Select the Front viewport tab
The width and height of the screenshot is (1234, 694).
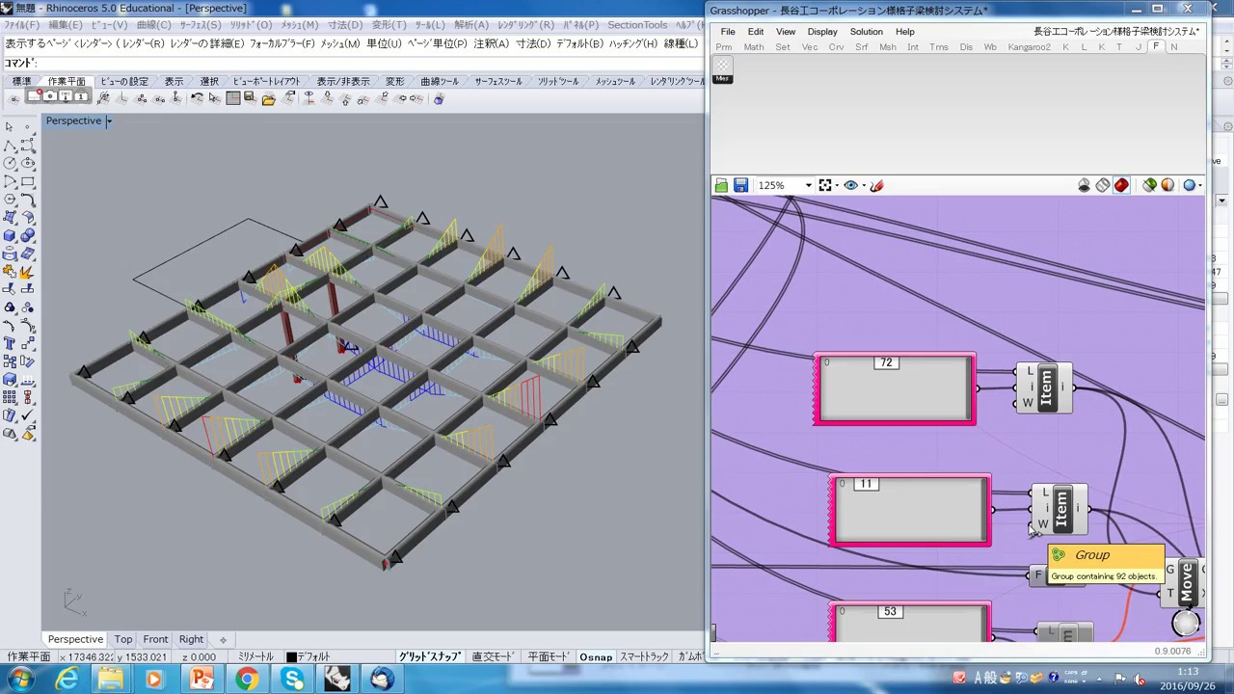[155, 639]
